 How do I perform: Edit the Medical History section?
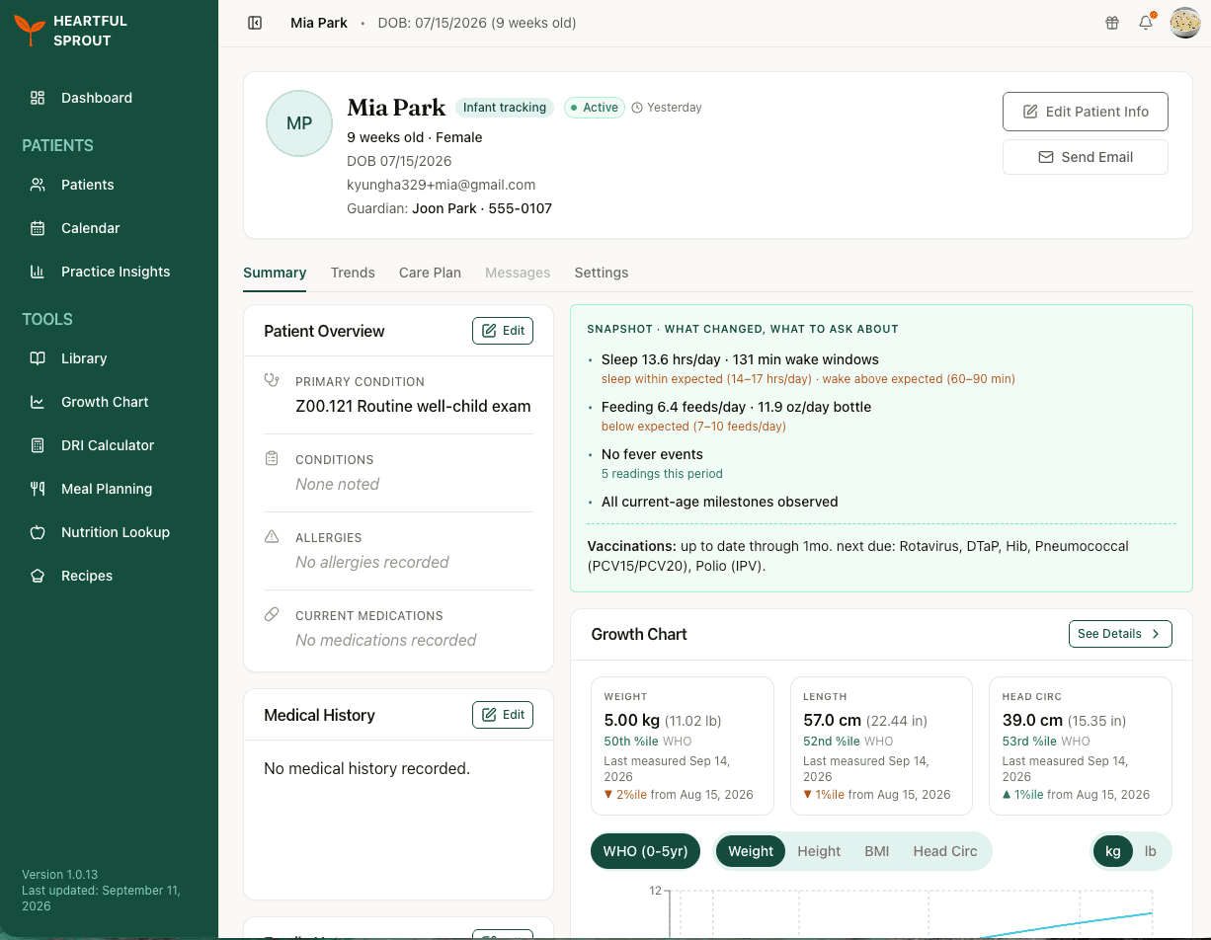click(503, 715)
